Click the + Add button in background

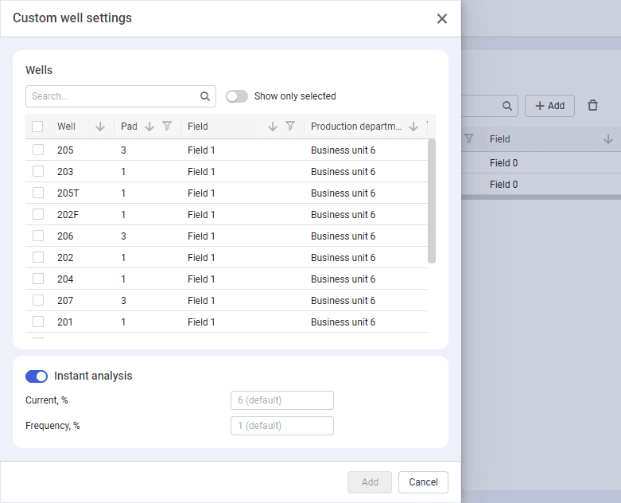click(x=549, y=106)
